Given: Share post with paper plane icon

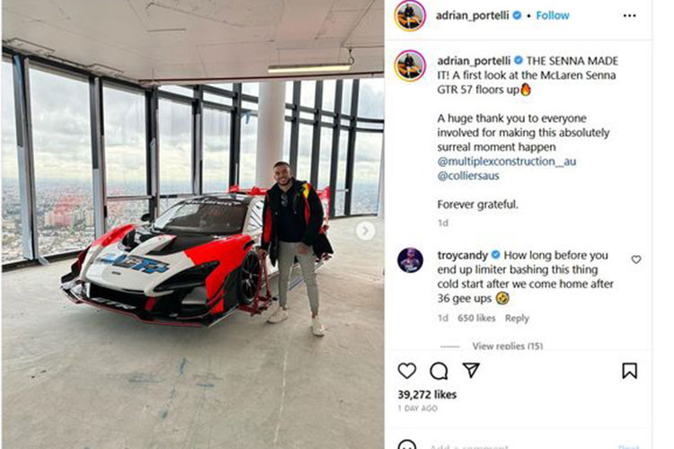Looking at the screenshot, I should pyautogui.click(x=471, y=370).
